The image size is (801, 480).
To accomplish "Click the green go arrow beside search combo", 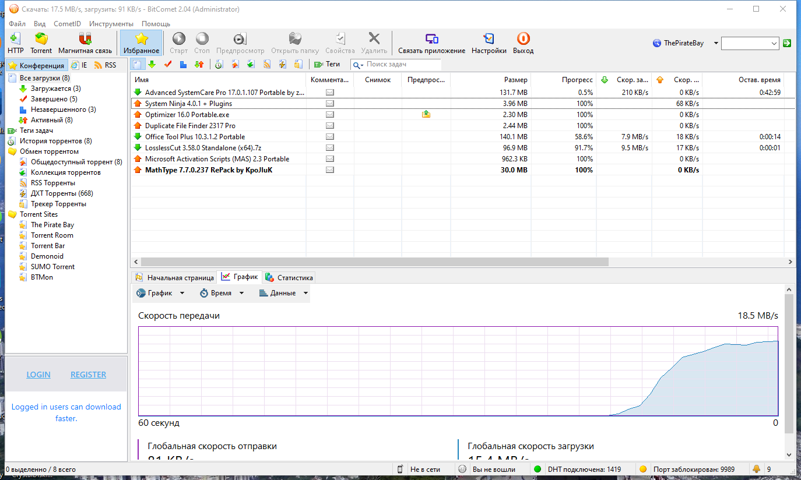I will pos(787,43).
